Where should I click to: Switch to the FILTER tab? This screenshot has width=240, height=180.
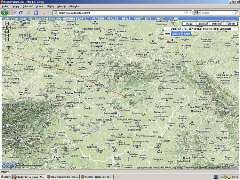point(186,34)
